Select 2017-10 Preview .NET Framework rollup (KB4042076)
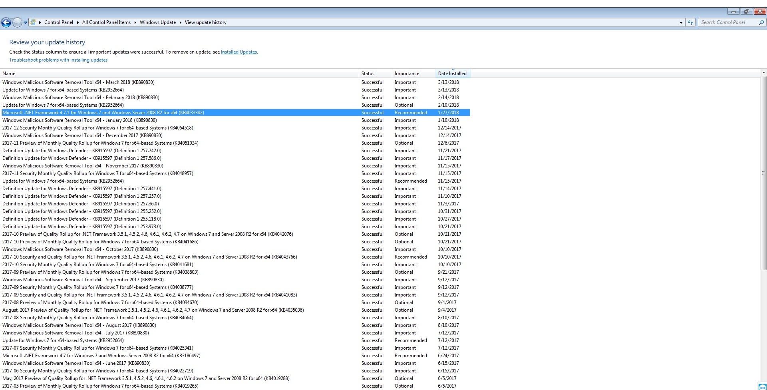Image resolution: width=767 pixels, height=390 pixels. coord(236,234)
